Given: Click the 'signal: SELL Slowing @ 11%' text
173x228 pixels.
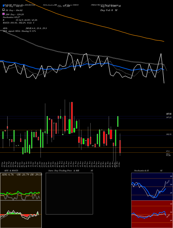Looking at the screenshot, I should coord(22,31).
